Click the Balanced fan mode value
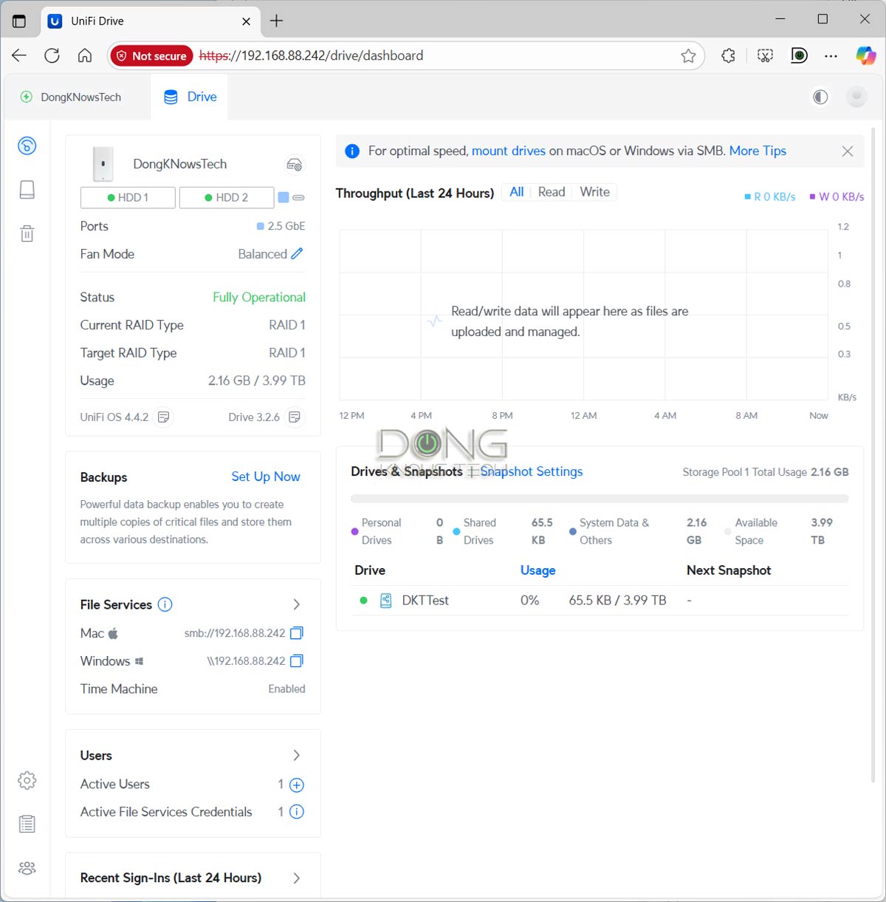The image size is (886, 902). [262, 254]
